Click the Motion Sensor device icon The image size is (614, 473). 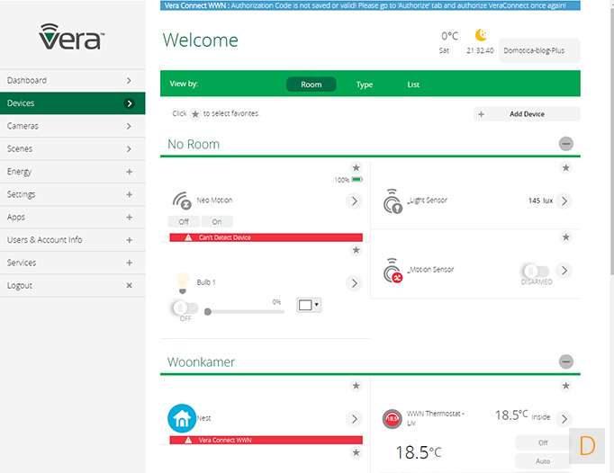tap(392, 270)
